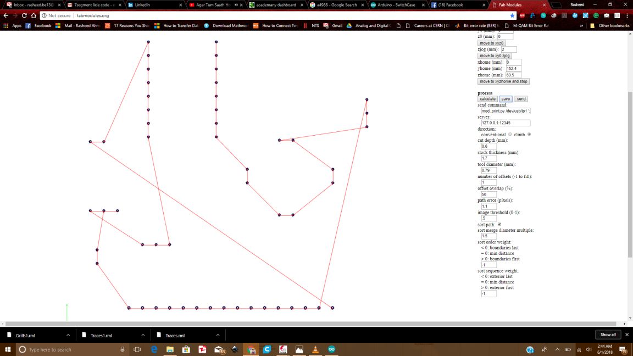Click the Windows search box

click(73, 349)
